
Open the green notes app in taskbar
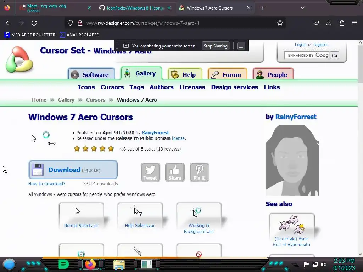pyautogui.click(x=64, y=264)
